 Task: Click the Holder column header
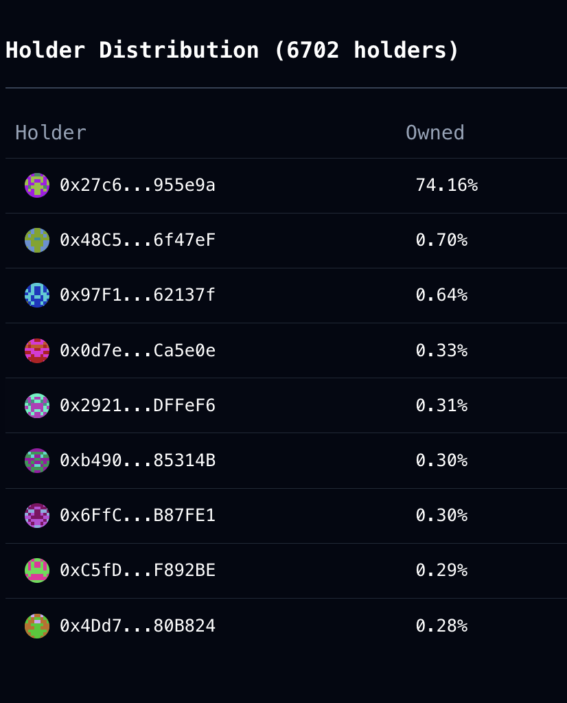51,132
